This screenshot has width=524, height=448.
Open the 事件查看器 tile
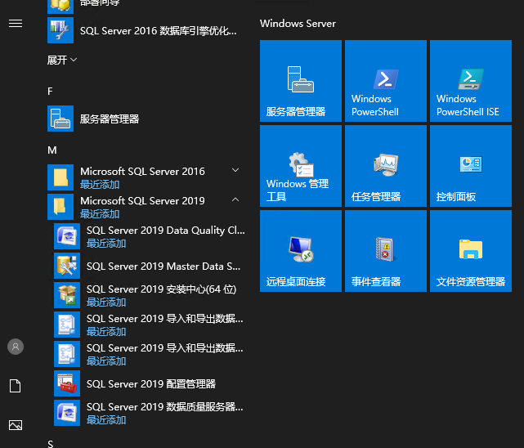click(386, 250)
